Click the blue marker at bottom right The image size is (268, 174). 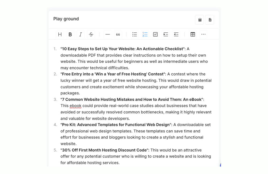[x=220, y=165]
